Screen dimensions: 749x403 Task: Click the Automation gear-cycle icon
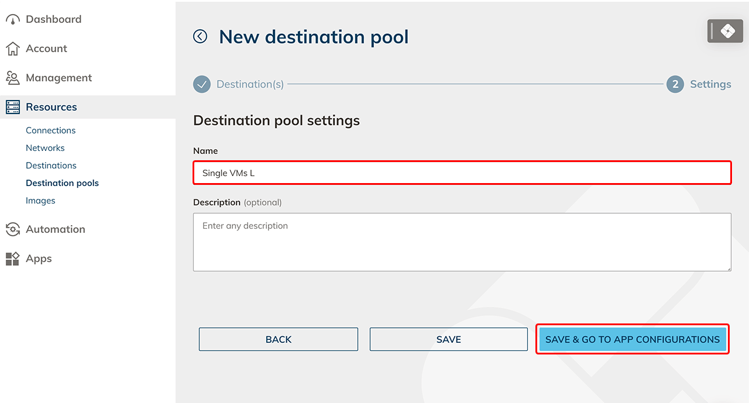pos(13,229)
